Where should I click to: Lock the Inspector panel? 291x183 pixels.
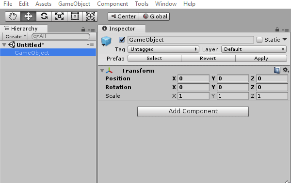tap(277, 30)
